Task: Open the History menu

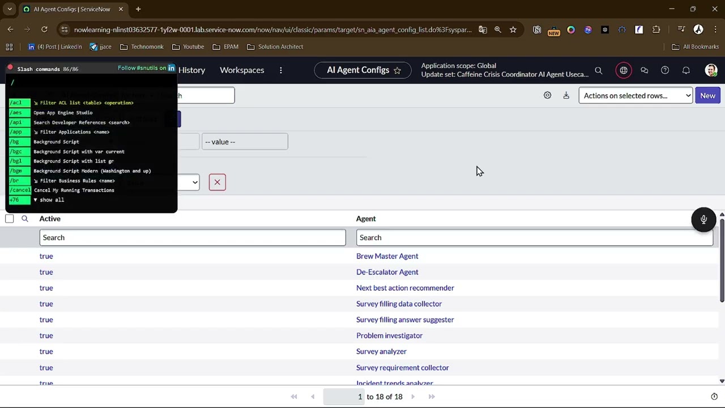Action: click(x=191, y=70)
